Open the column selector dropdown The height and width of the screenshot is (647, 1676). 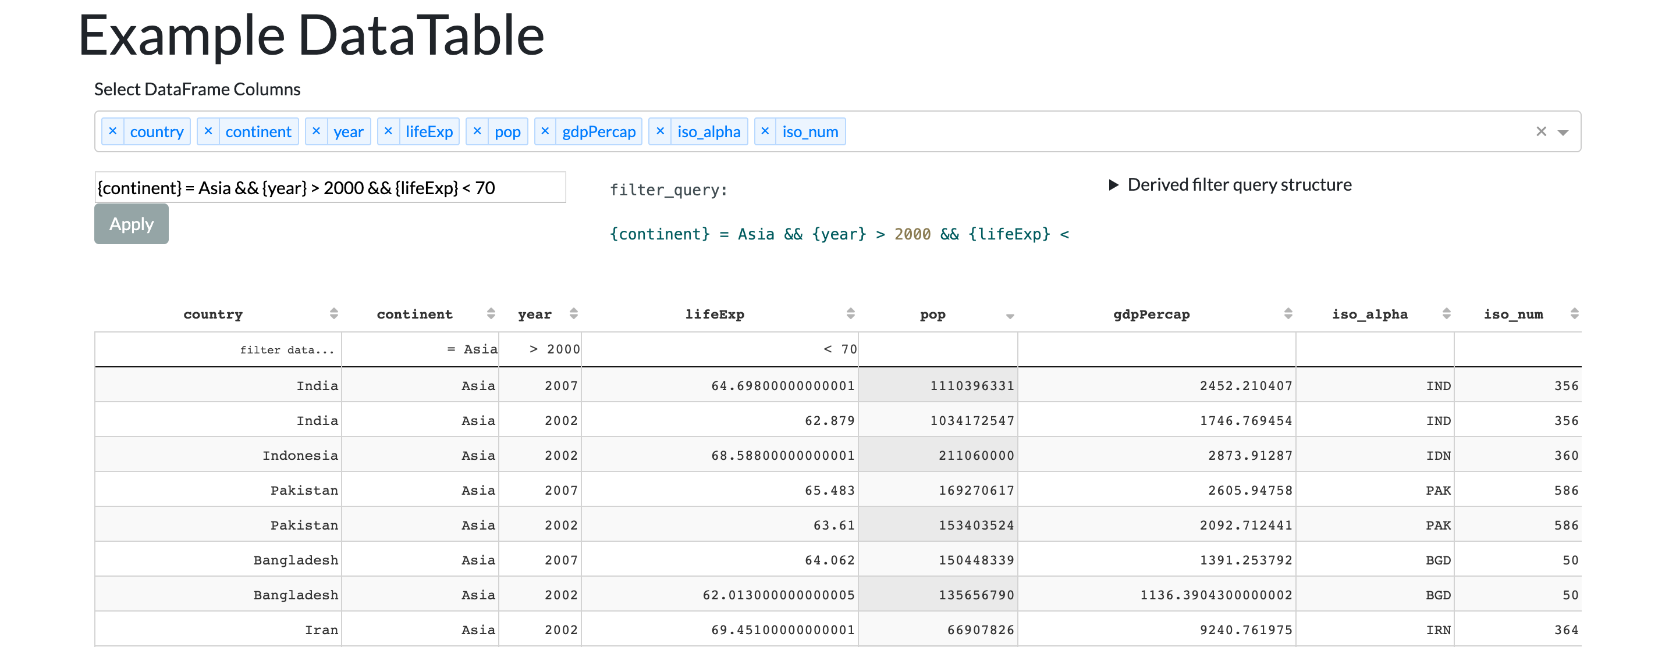tap(1563, 133)
